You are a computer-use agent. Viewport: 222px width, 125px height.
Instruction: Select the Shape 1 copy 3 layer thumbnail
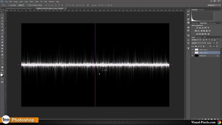point(197,50)
